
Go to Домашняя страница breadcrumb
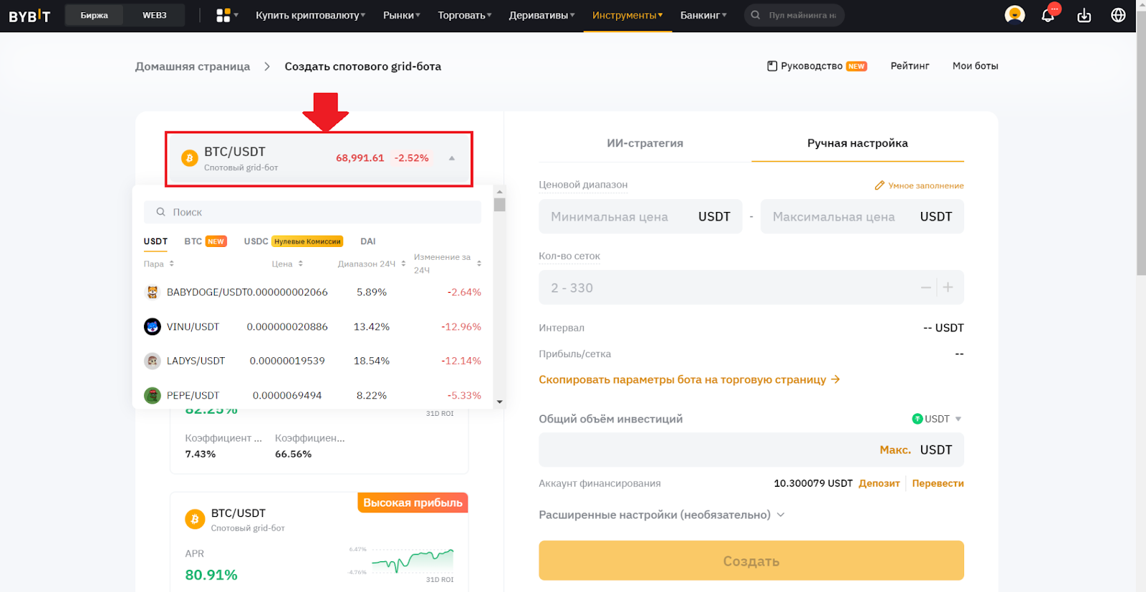(x=193, y=67)
